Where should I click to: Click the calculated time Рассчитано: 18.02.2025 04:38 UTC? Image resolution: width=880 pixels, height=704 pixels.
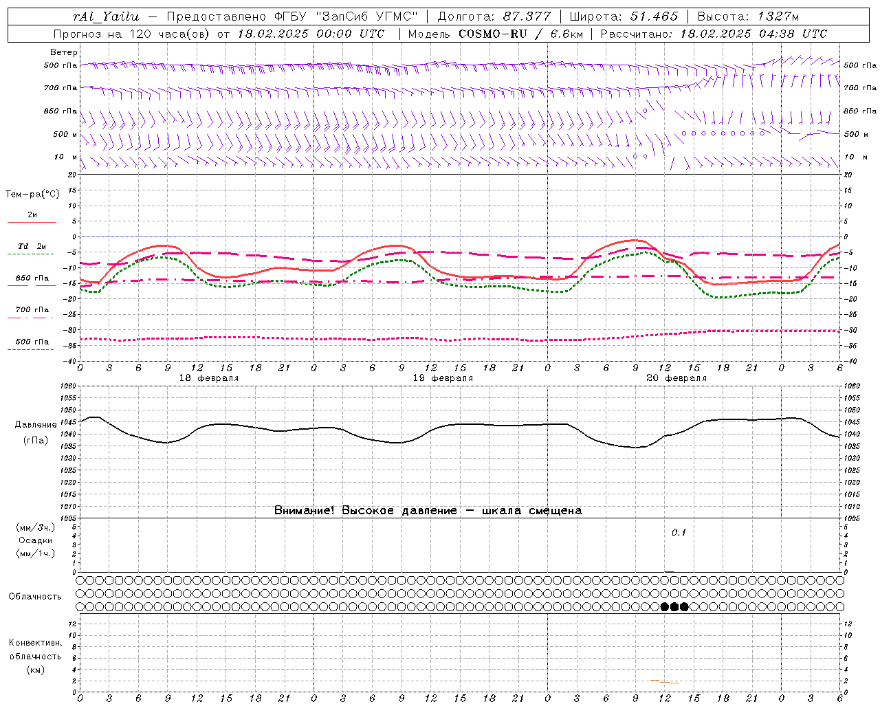[714, 34]
